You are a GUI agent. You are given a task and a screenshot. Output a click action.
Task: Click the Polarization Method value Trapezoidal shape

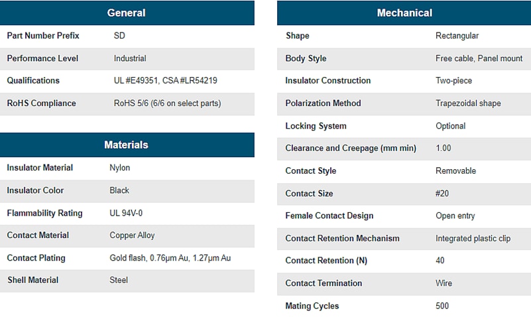(468, 103)
